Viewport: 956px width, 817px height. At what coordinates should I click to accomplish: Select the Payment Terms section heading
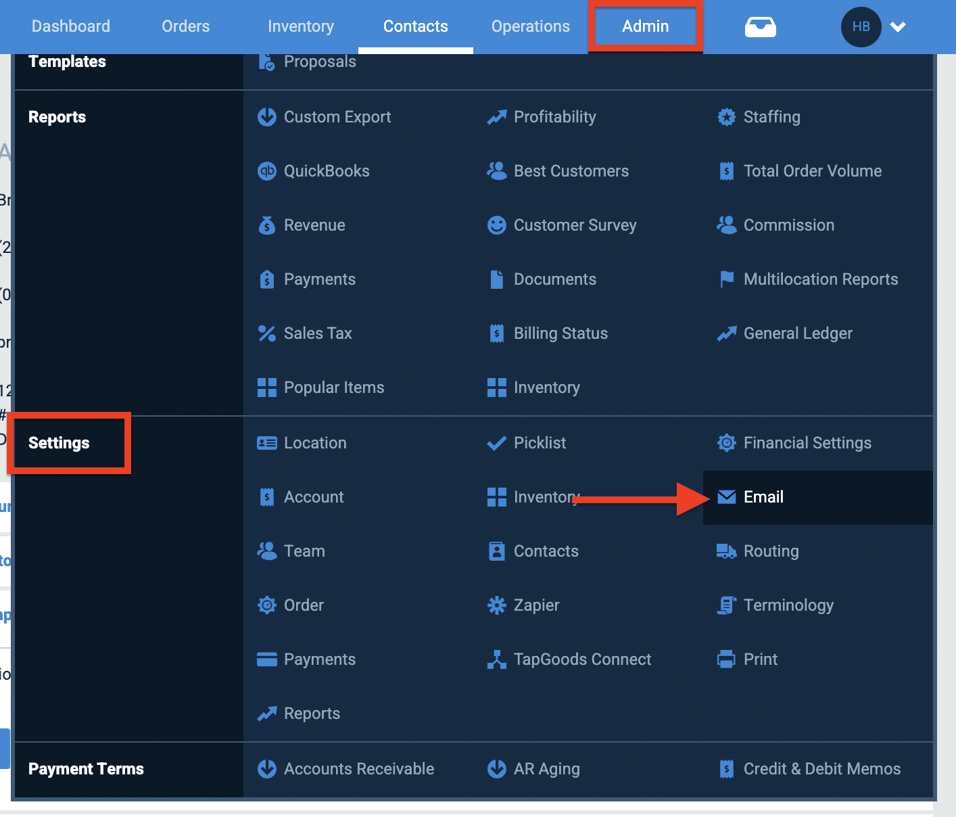(86, 769)
